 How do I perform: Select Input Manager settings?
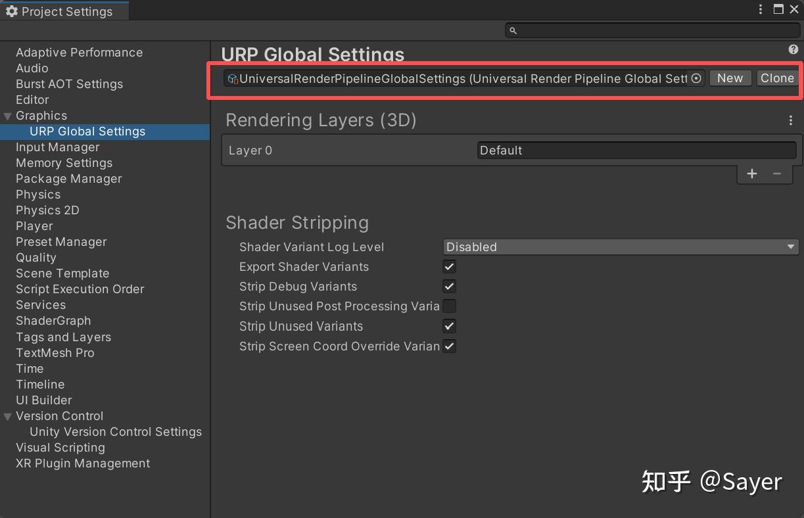57,147
